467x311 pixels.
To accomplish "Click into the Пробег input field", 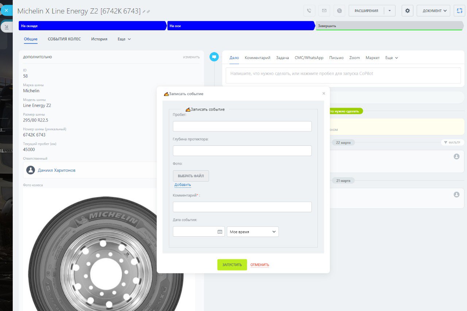I will 242,126.
